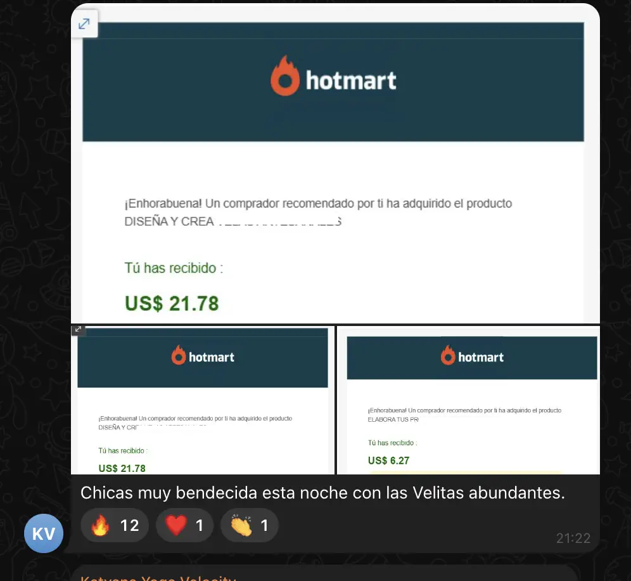Image resolution: width=631 pixels, height=581 pixels.
Task: Click Hotmart logo in bottom-right image
Action: 472,355
